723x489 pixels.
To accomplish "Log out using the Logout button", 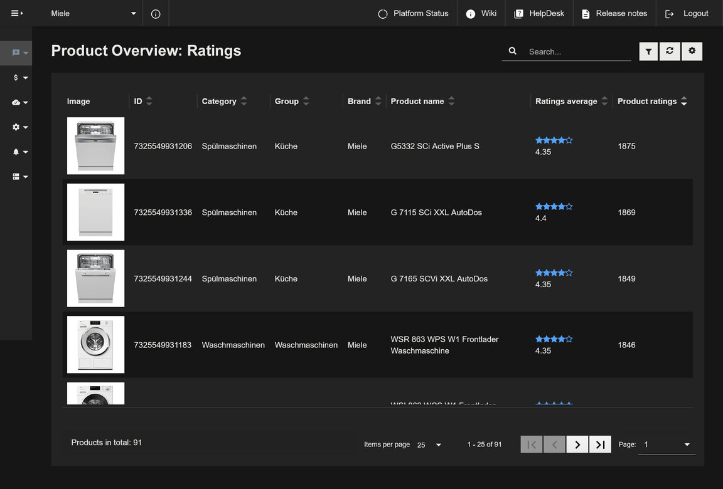I will (x=687, y=13).
